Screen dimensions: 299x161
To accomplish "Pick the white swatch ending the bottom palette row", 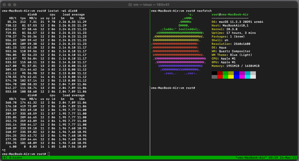I will tap(253, 77).
